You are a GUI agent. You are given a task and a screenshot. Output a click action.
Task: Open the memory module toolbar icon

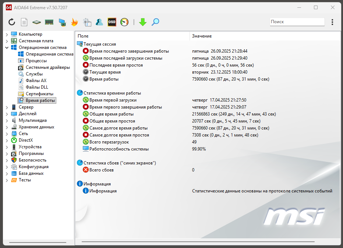click(x=49, y=22)
